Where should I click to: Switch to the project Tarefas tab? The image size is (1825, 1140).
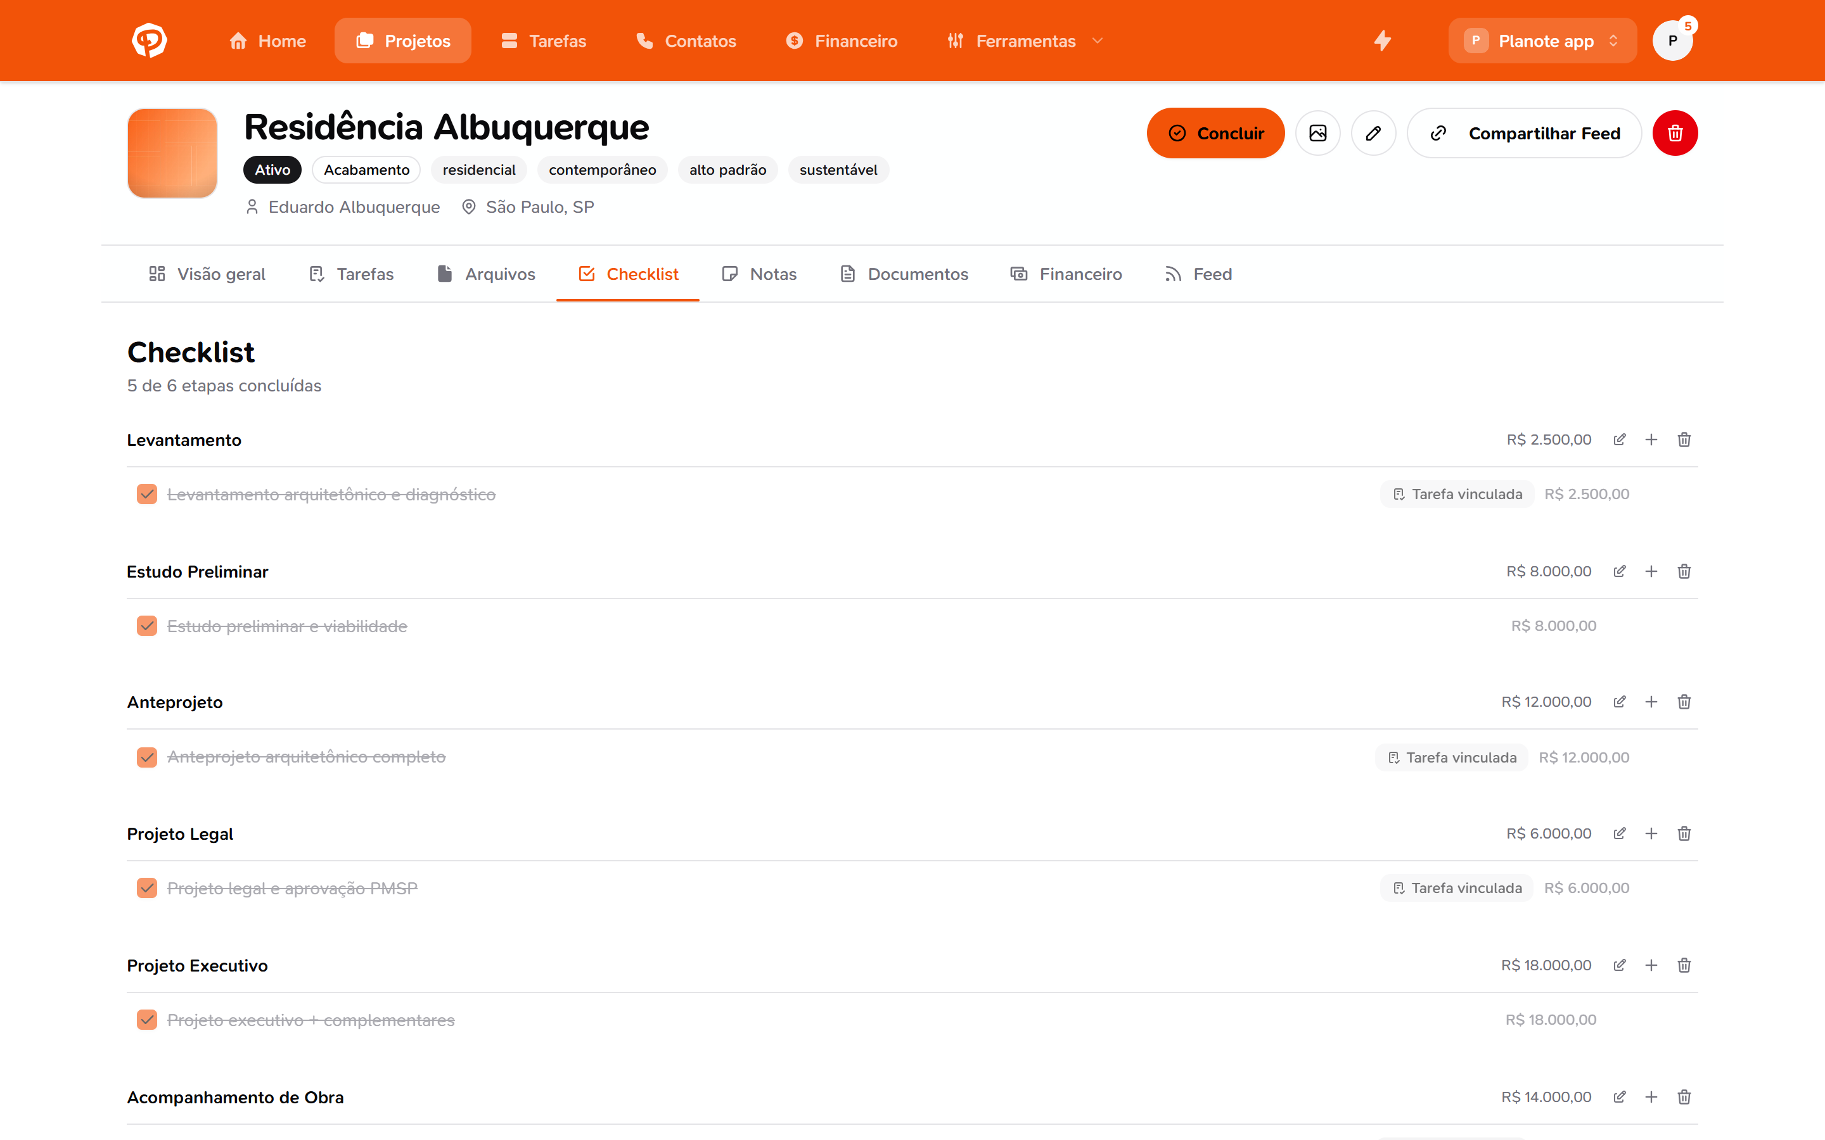[x=350, y=274]
